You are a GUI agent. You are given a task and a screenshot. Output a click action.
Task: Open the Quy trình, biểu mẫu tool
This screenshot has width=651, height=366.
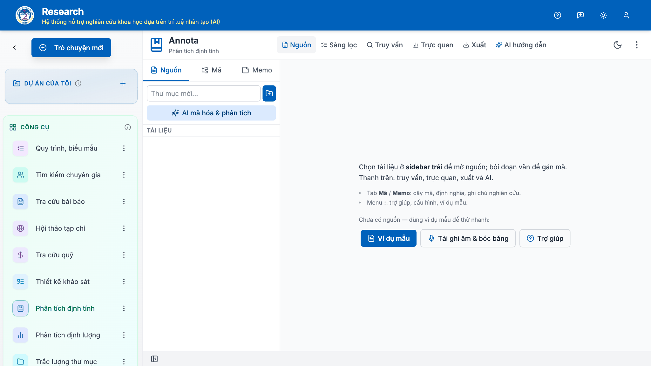(66, 148)
